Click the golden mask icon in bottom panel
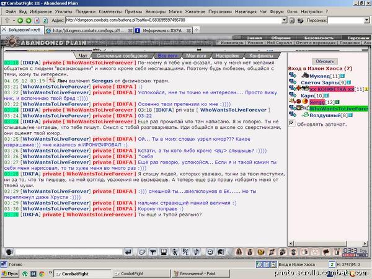The width and height of the screenshot is (372, 279). 261,252
